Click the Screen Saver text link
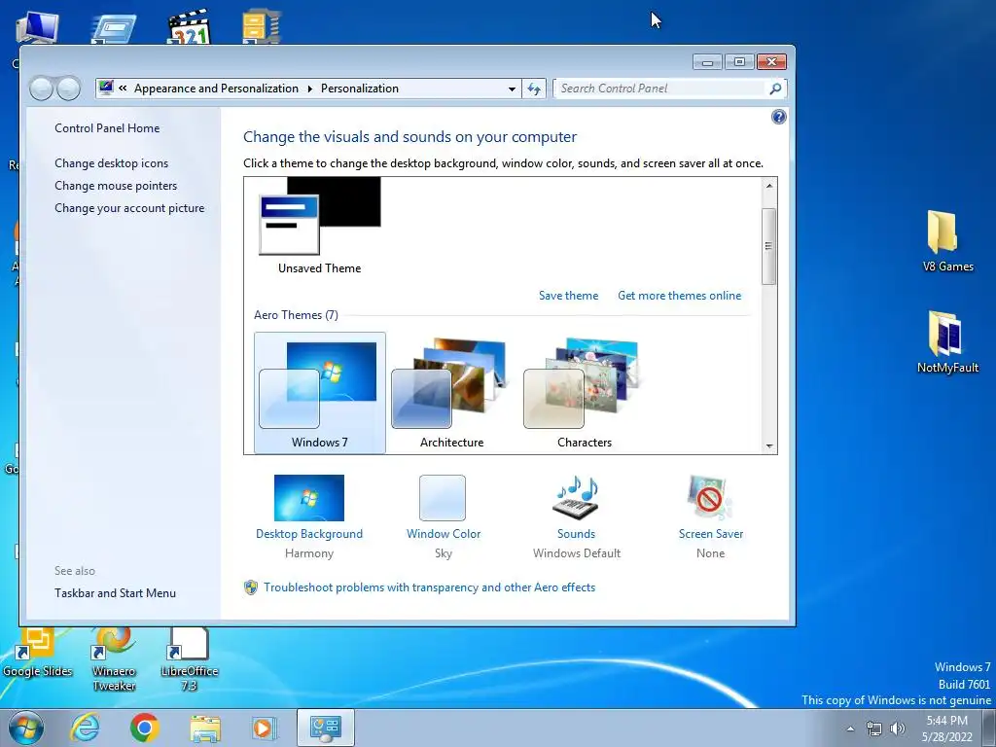Image resolution: width=996 pixels, height=747 pixels. pos(710,534)
